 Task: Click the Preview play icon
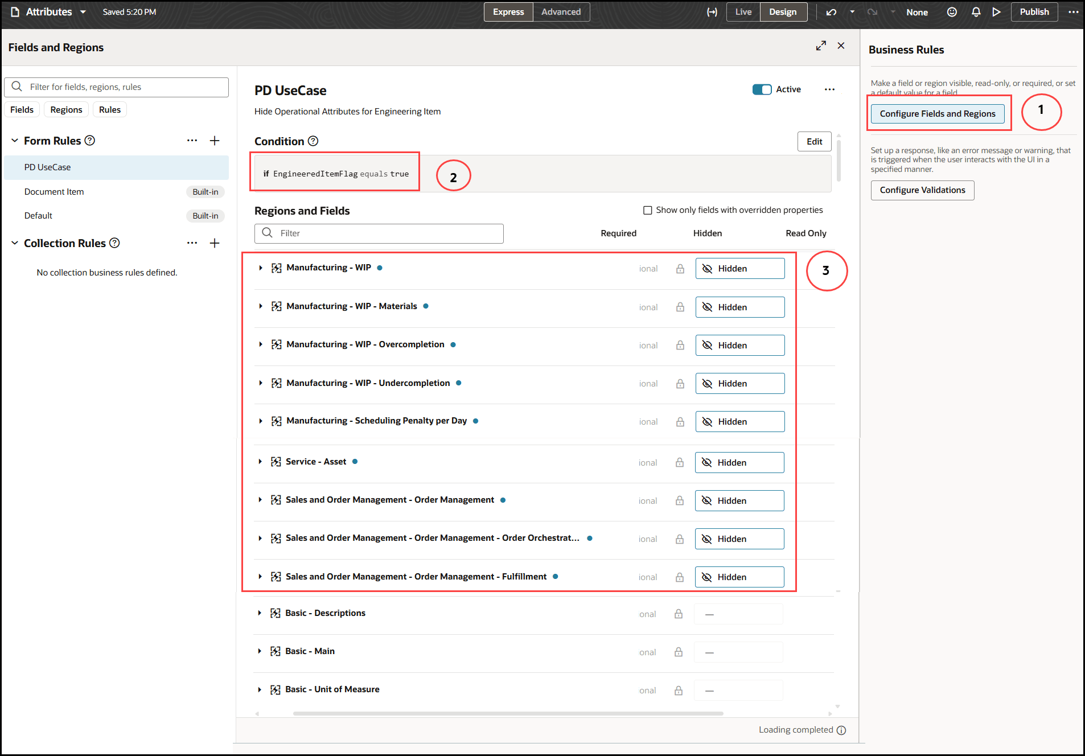click(996, 12)
